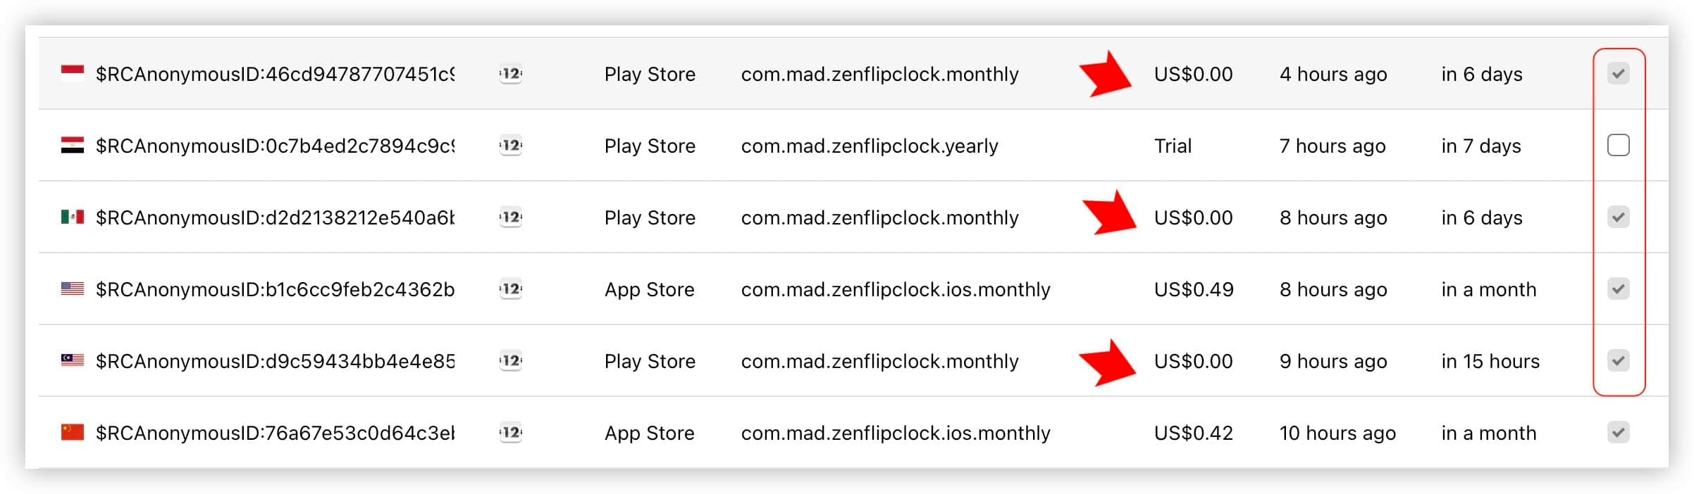The width and height of the screenshot is (1694, 494).
Task: Toggle the checkbox for the 4 hours ago transaction
Action: click(x=1618, y=73)
